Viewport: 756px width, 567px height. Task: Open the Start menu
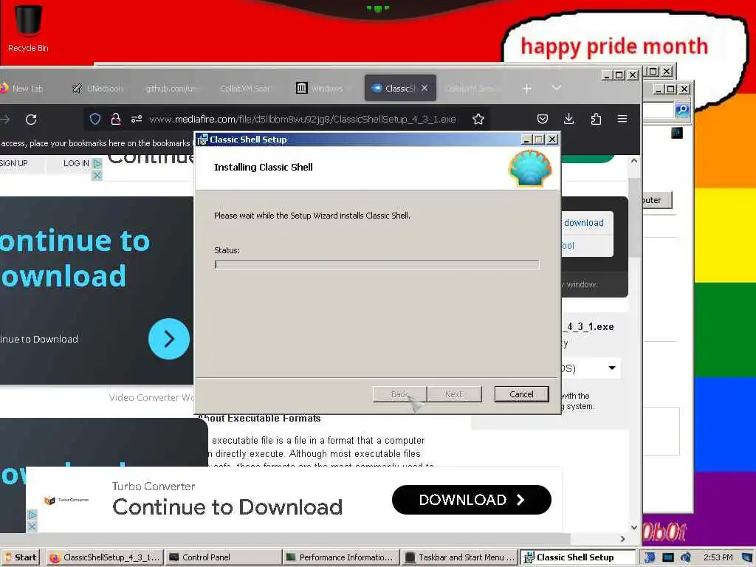coord(21,557)
